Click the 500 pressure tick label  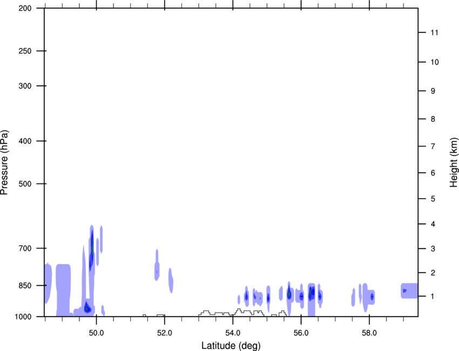(25, 184)
